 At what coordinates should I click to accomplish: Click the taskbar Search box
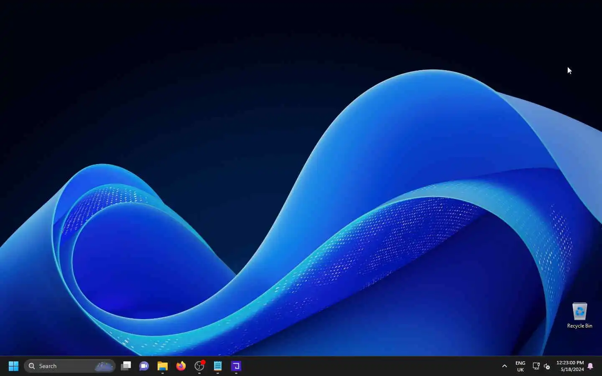(69, 366)
